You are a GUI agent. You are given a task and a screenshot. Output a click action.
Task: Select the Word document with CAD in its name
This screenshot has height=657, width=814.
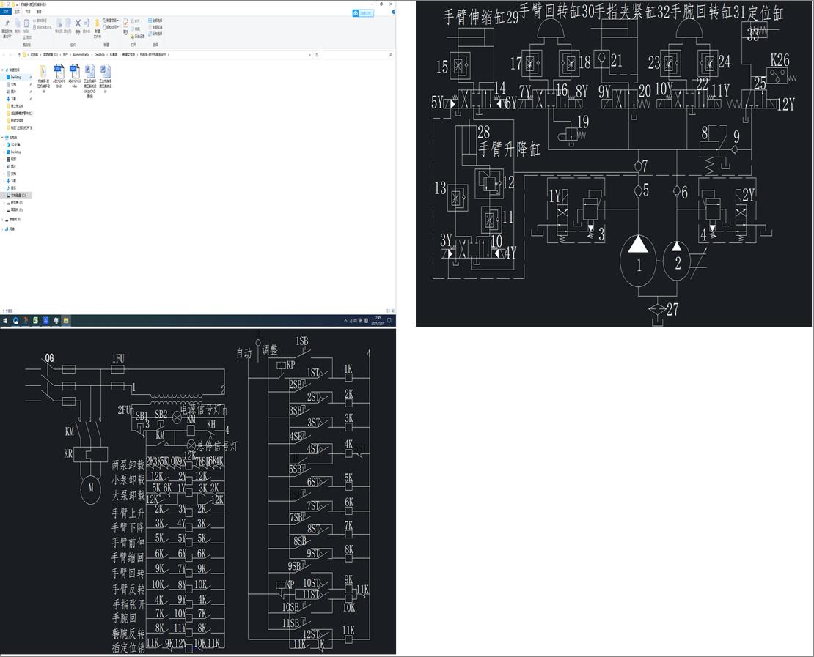(89, 81)
